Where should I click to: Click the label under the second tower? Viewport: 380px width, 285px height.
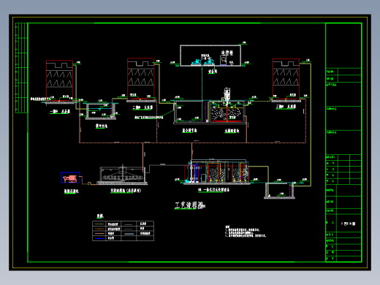click(x=142, y=107)
